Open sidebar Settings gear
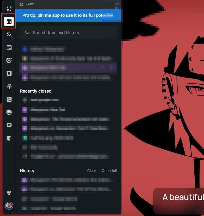Image resolution: width=204 pixels, height=216 pixels. [x=9, y=193]
